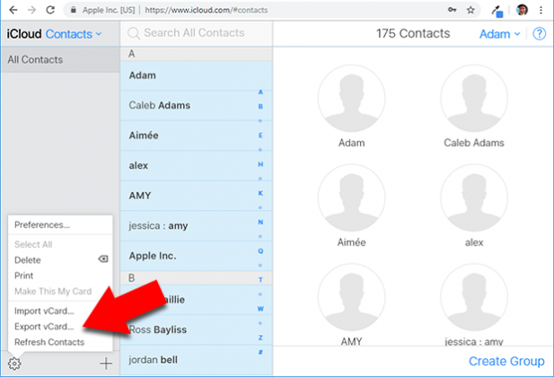This screenshot has width=554, height=377.
Task: Choose Delete from the gear menu
Action: click(x=60, y=260)
